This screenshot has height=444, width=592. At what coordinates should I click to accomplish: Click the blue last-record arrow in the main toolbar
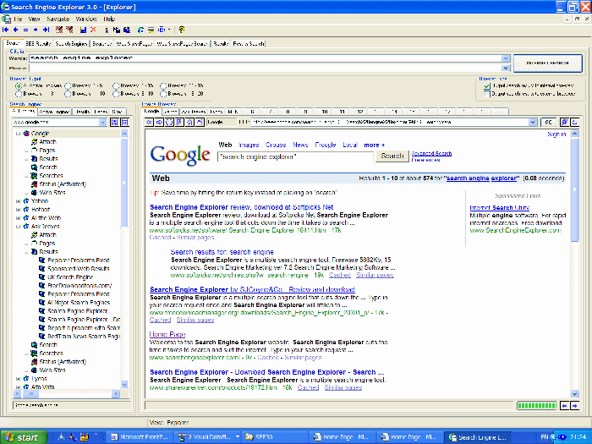click(x=46, y=30)
